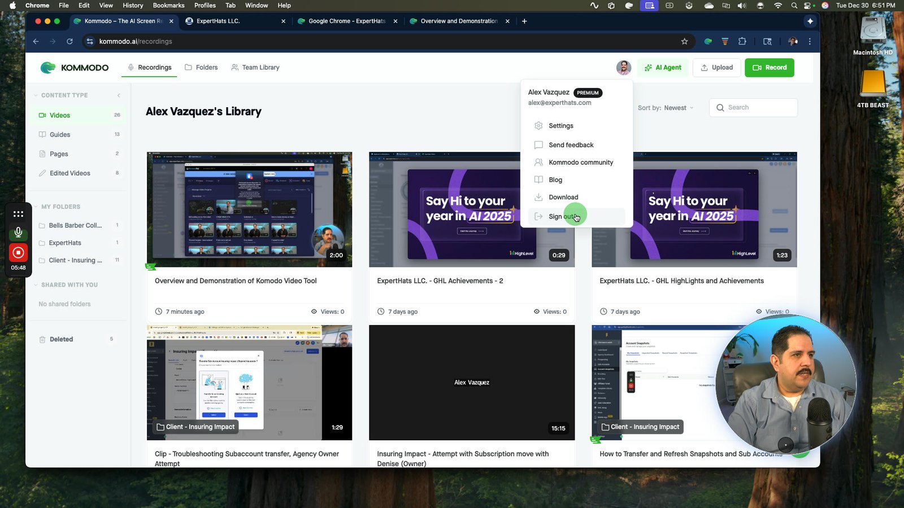Open the Deleted items
This screenshot has height=508, width=904.
(x=79, y=339)
